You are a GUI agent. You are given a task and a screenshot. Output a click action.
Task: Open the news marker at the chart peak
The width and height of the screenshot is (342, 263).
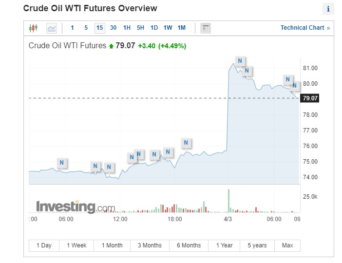(x=240, y=61)
